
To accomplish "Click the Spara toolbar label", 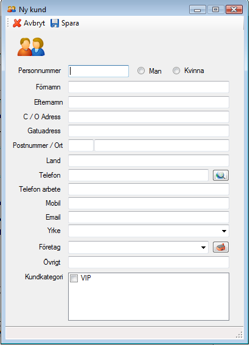I will [x=70, y=23].
